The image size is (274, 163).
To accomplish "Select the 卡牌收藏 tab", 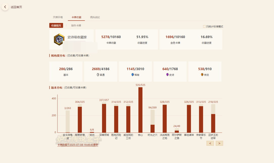I will pyautogui.click(x=76, y=17).
